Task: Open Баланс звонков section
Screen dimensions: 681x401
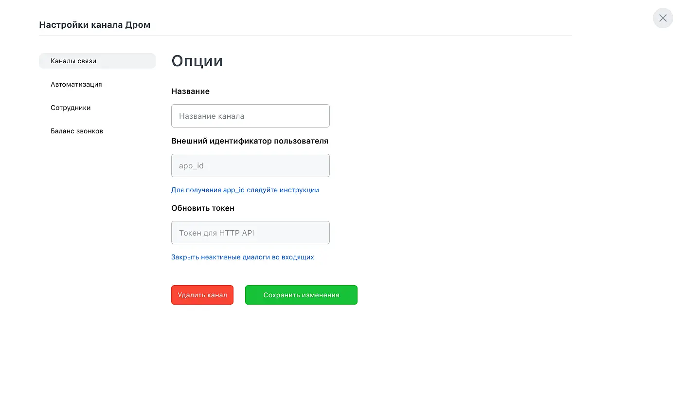Action: tap(77, 131)
